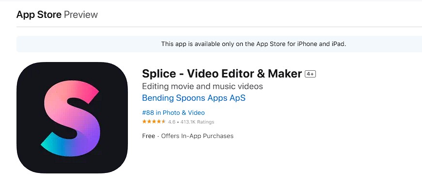Click the Preview label in the header

[81, 14]
